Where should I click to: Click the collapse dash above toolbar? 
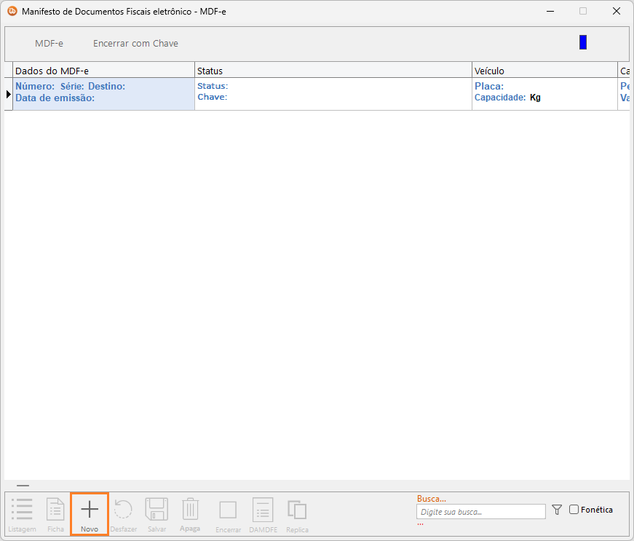click(x=23, y=485)
